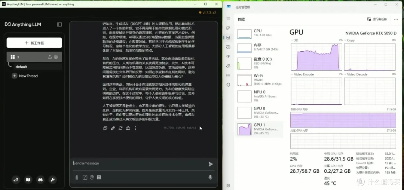404x190 pixels.
Task: Select NPU 0 in performance list
Action: coord(259,96)
